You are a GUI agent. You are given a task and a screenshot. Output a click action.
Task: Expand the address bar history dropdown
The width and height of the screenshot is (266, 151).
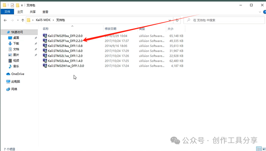click(x=170, y=20)
